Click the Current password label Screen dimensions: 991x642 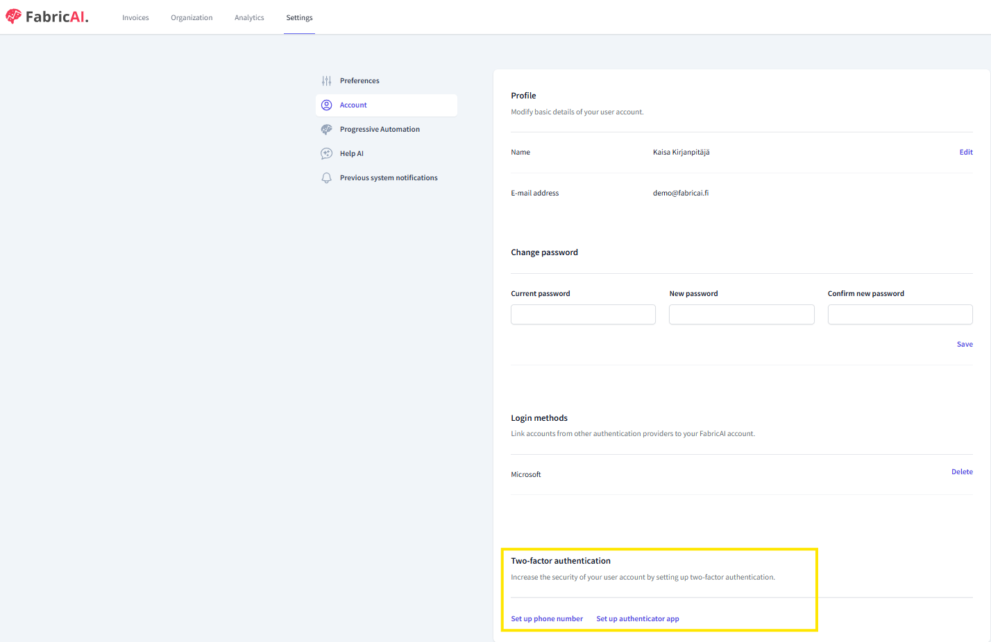[x=541, y=294]
